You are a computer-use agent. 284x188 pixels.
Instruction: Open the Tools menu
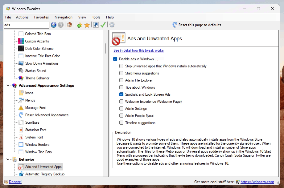pyautogui.click(x=96, y=17)
